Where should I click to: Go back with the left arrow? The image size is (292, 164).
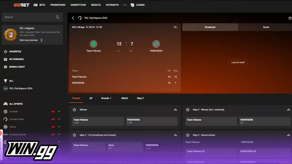pos(73,18)
